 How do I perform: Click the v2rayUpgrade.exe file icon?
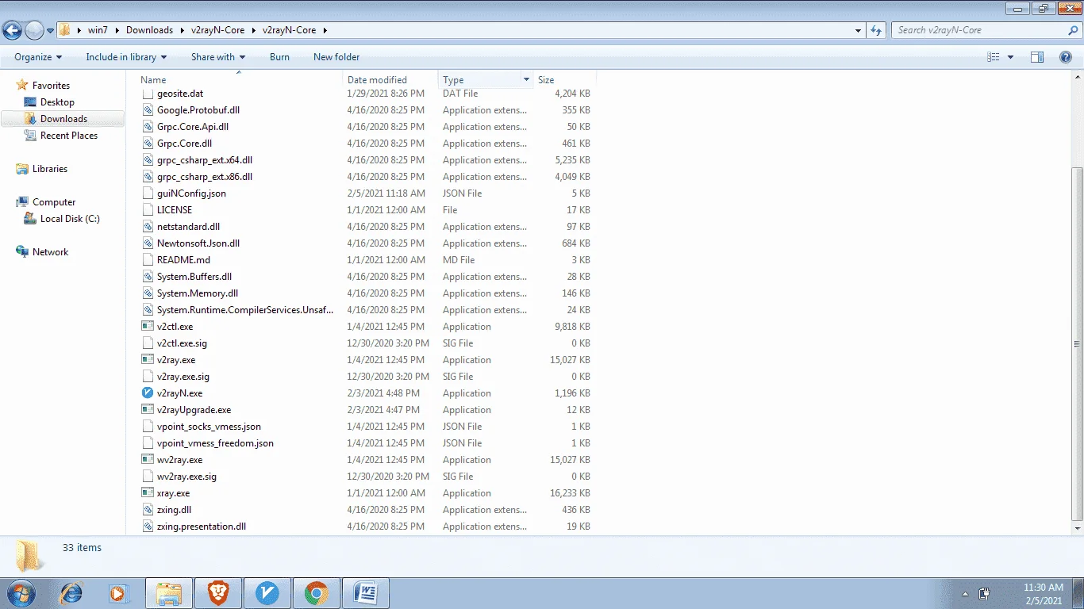148,410
